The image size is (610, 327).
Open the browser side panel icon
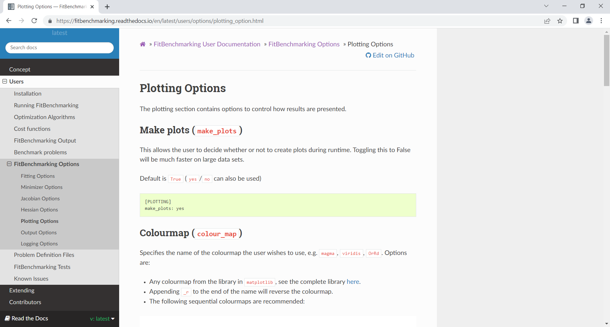coord(576,21)
